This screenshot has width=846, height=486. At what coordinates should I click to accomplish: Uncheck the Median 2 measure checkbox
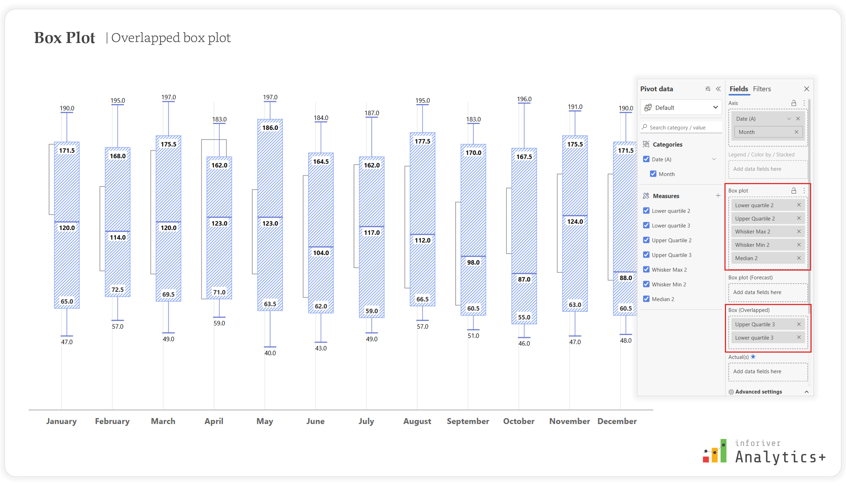click(x=646, y=299)
